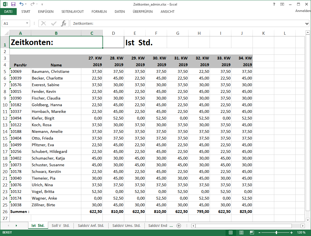
Task: Click Anmelden to sign in
Action: coord(303,11)
